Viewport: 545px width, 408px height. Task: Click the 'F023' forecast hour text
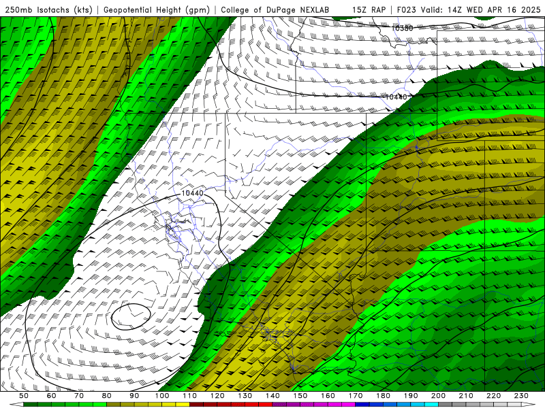coord(406,10)
